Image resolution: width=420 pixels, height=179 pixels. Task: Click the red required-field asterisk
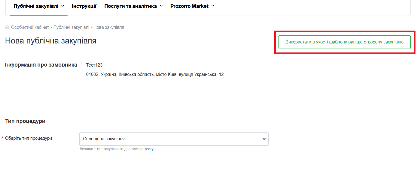click(2, 138)
